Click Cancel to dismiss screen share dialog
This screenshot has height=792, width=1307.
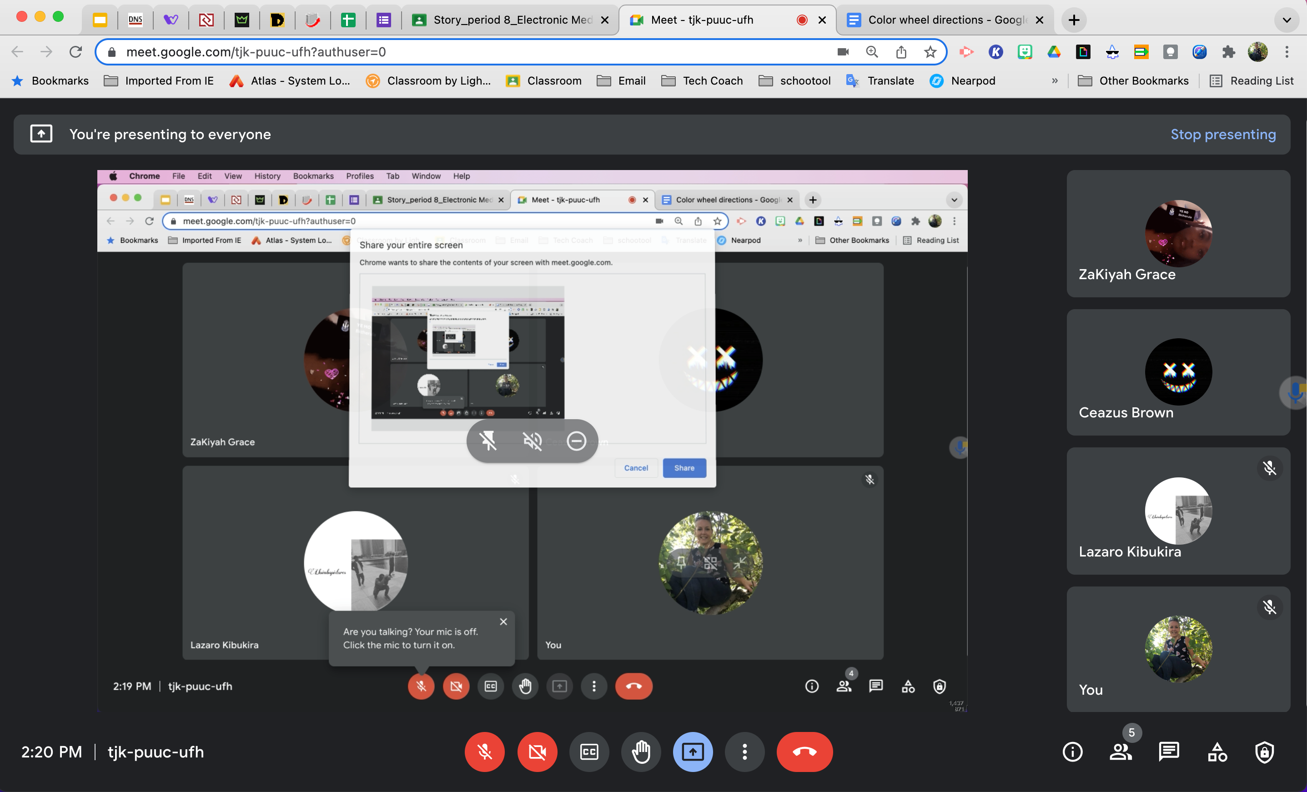point(636,467)
